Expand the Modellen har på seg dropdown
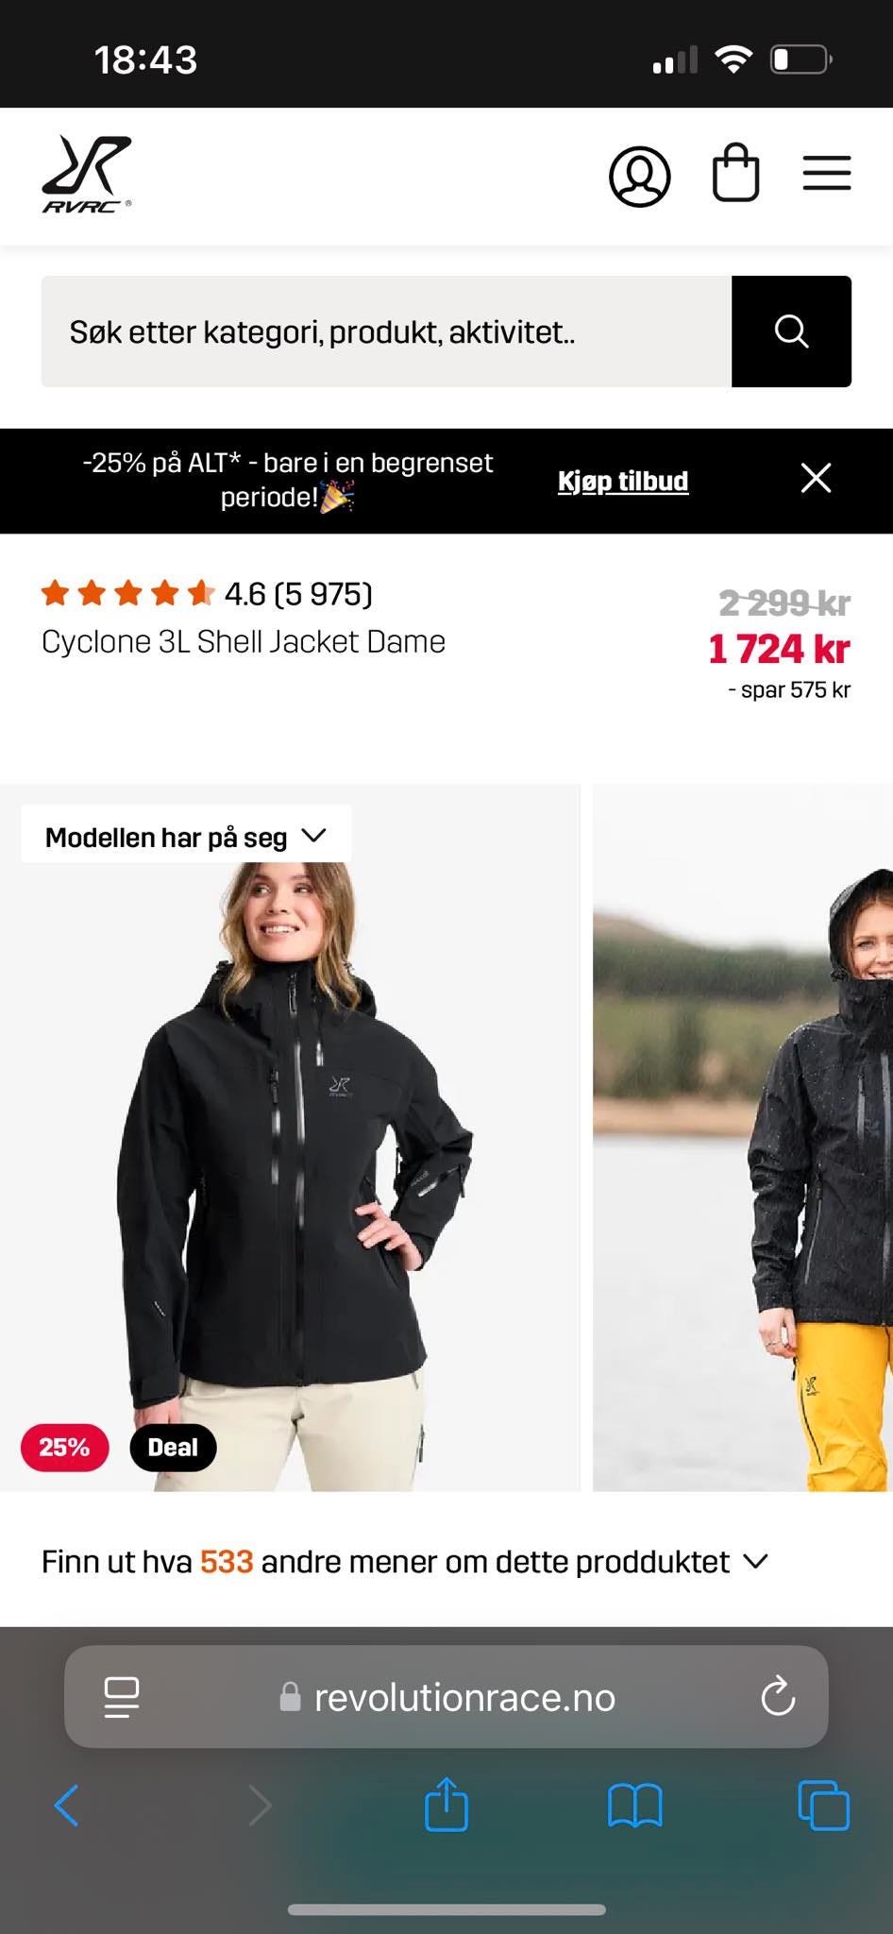The height and width of the screenshot is (1934, 893). (x=186, y=836)
